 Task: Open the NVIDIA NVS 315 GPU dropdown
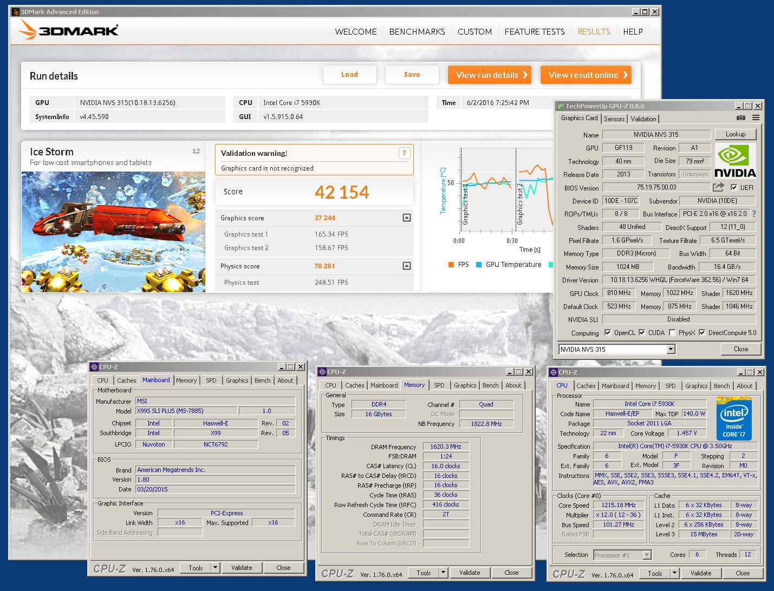(x=671, y=349)
